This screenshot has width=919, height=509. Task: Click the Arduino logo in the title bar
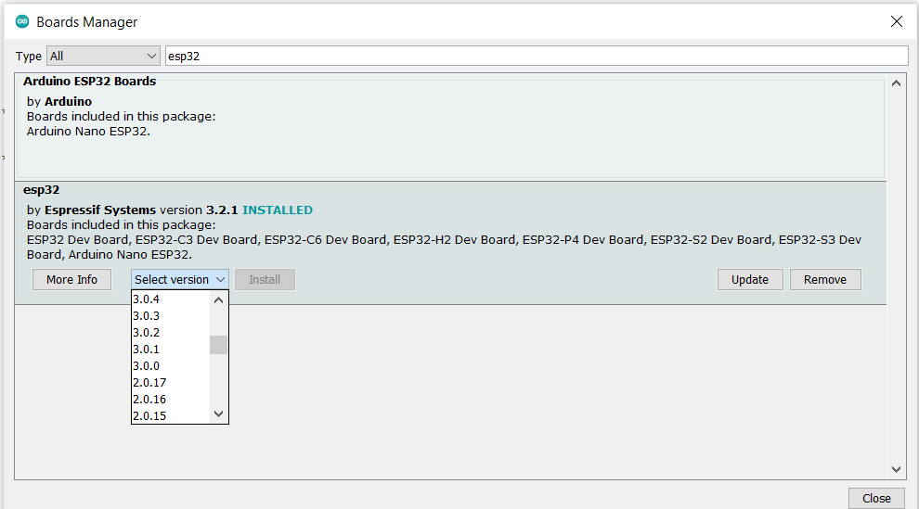pos(22,21)
